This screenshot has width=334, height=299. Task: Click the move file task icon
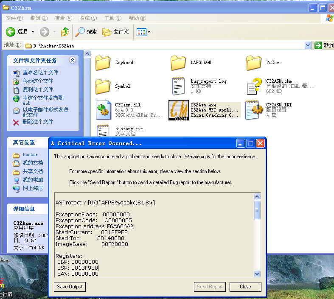click(x=16, y=81)
